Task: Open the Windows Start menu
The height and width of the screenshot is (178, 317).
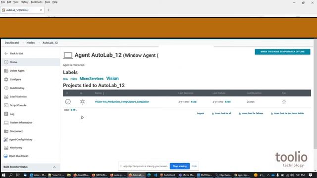Action: pyautogui.click(x=3, y=175)
